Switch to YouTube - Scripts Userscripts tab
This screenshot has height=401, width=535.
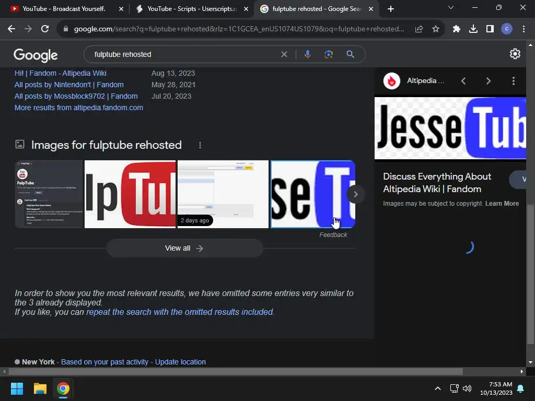192,9
